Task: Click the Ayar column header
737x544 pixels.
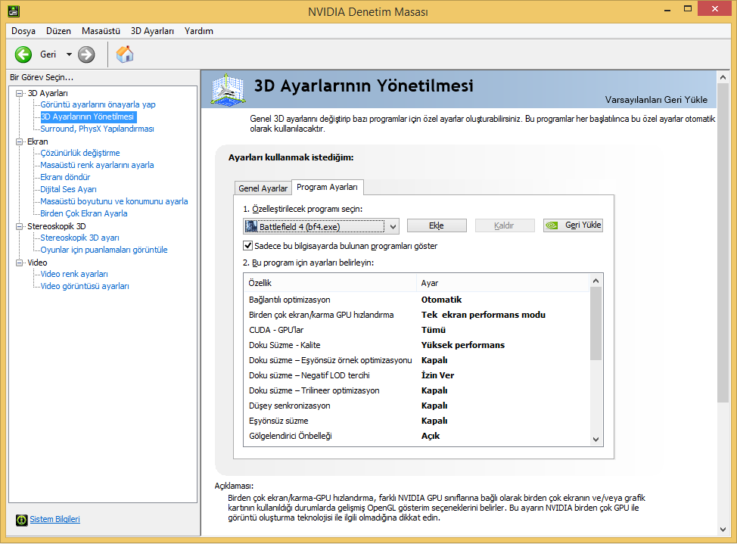Action: [x=502, y=283]
